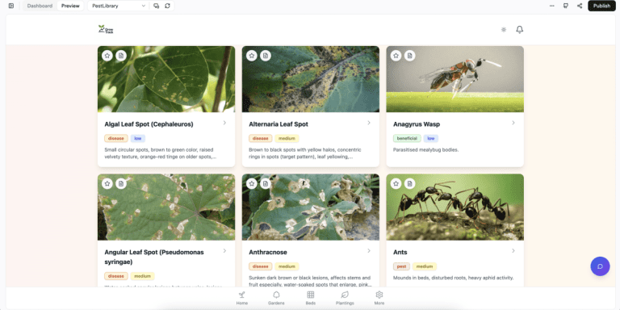
Task: Expand Ants chevron arrow
Action: [513, 251]
